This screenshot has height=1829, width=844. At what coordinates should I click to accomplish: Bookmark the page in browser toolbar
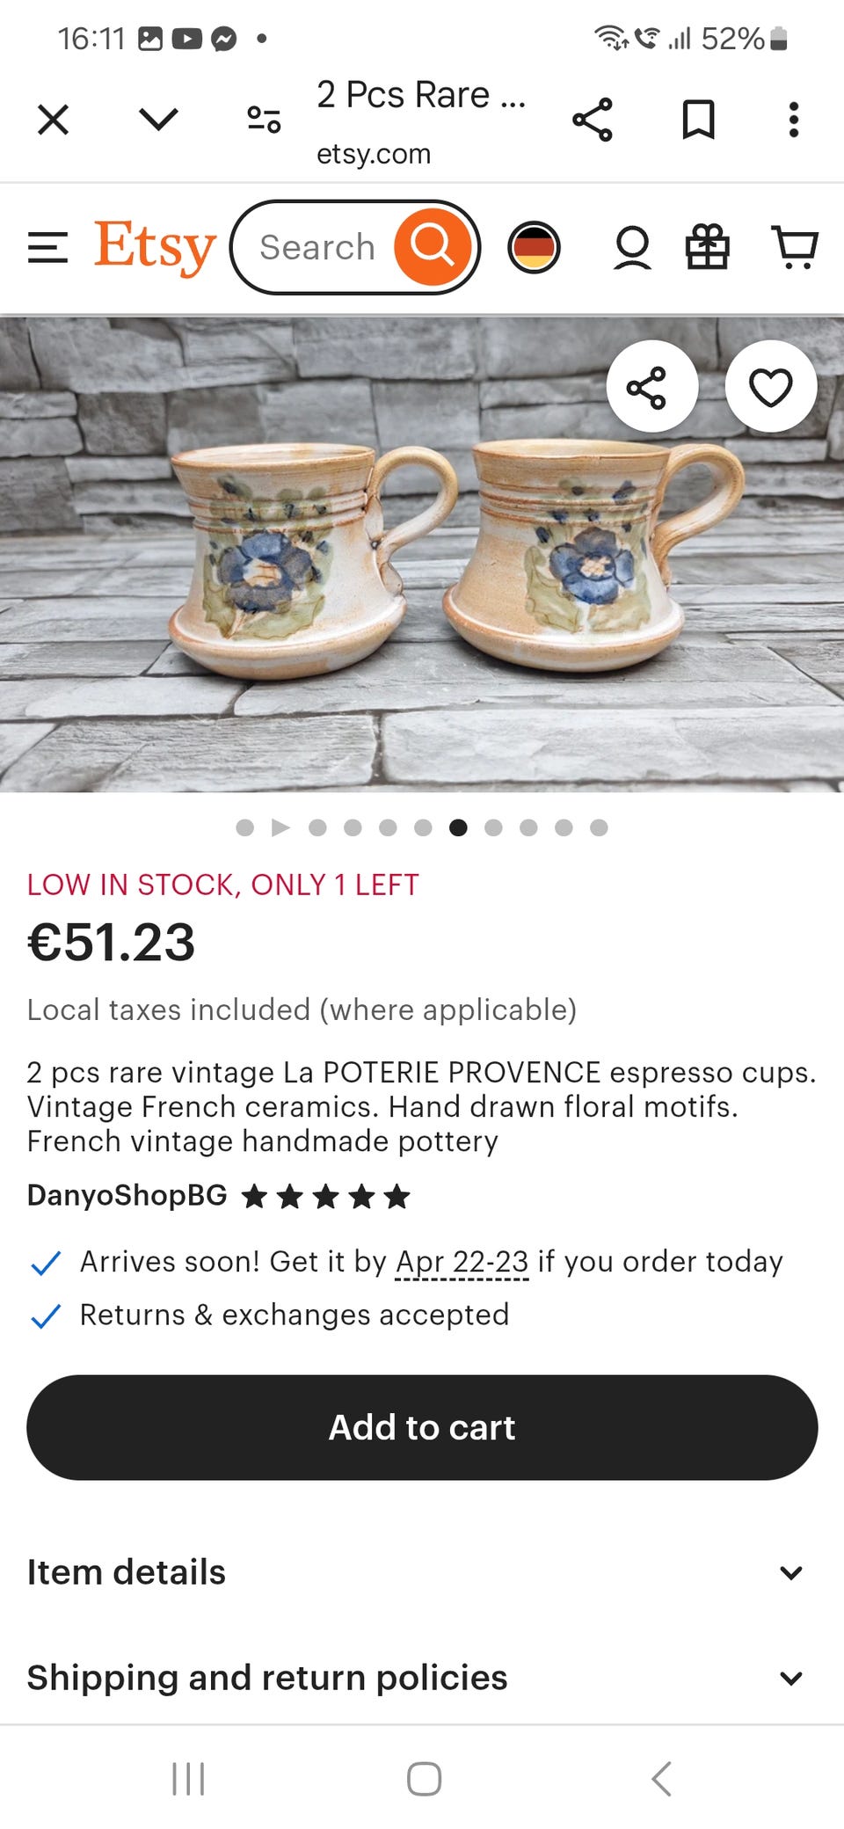(x=698, y=120)
